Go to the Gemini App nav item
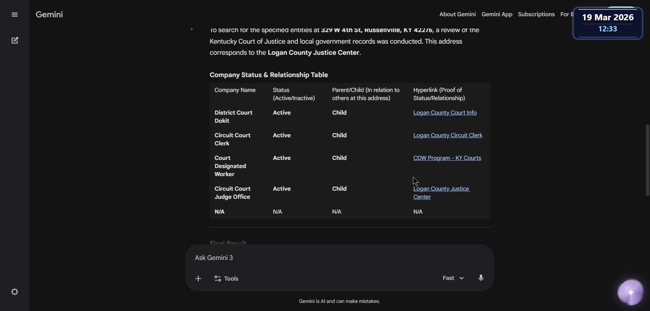This screenshot has width=650, height=311. pos(497,14)
